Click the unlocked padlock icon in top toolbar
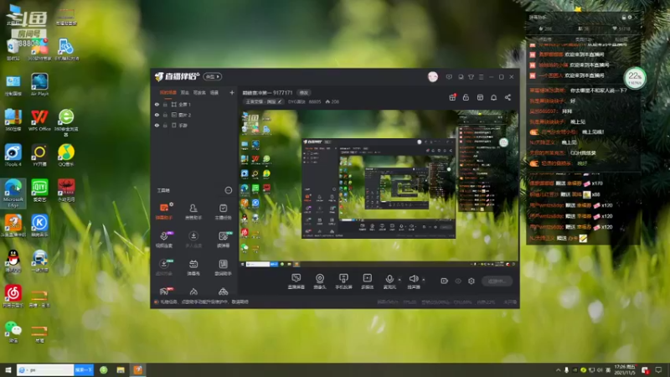Image resolution: width=670 pixels, height=377 pixels. tap(466, 97)
